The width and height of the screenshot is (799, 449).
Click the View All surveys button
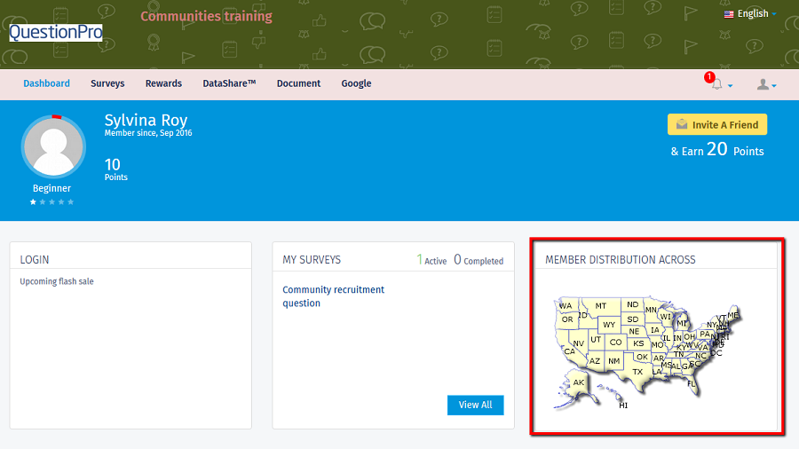point(476,405)
